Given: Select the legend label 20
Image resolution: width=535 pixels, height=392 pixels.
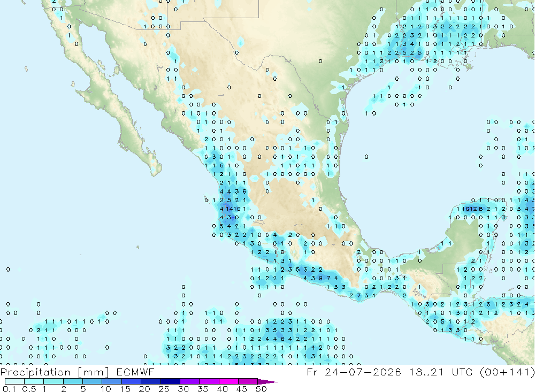Looking at the screenshot, I should pyautogui.click(x=144, y=389).
